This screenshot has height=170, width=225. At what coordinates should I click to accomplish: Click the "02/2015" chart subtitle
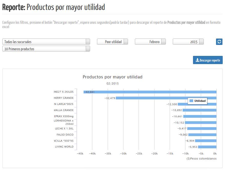pos(113,83)
